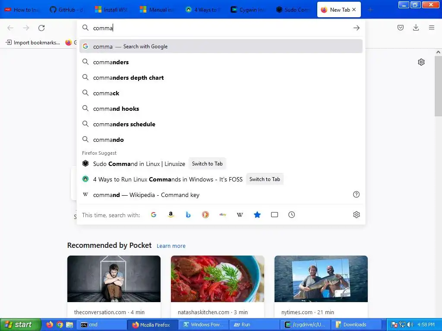Open the Windows Start button

click(x=21, y=325)
